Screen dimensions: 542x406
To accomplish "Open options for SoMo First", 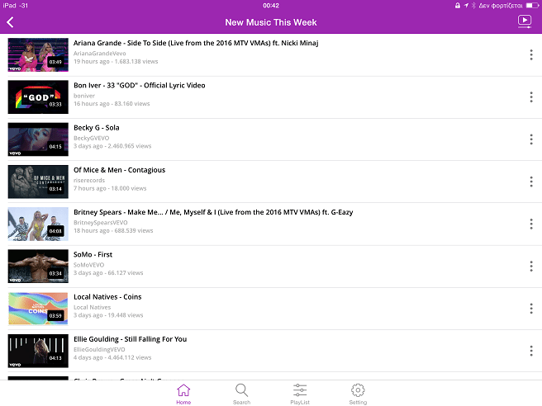I will [531, 267].
